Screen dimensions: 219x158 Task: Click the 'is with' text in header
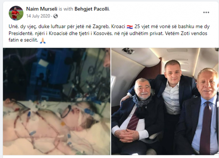[x=66, y=9]
